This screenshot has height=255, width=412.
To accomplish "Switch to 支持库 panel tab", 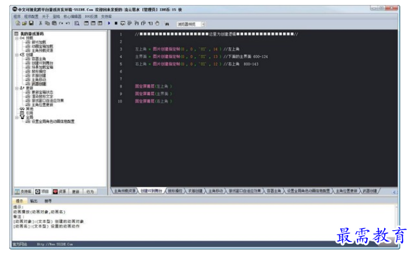I will pos(24,192).
